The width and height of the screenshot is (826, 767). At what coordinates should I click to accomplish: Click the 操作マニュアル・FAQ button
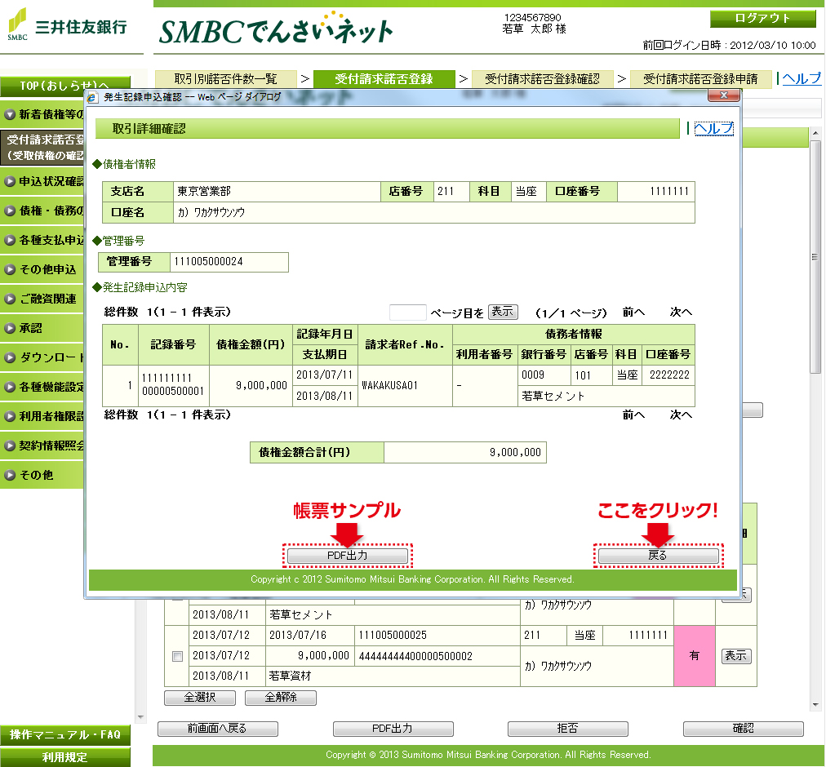tap(64, 735)
